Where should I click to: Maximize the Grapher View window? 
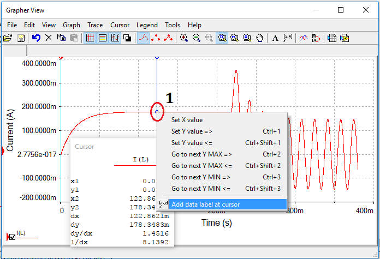(341, 10)
